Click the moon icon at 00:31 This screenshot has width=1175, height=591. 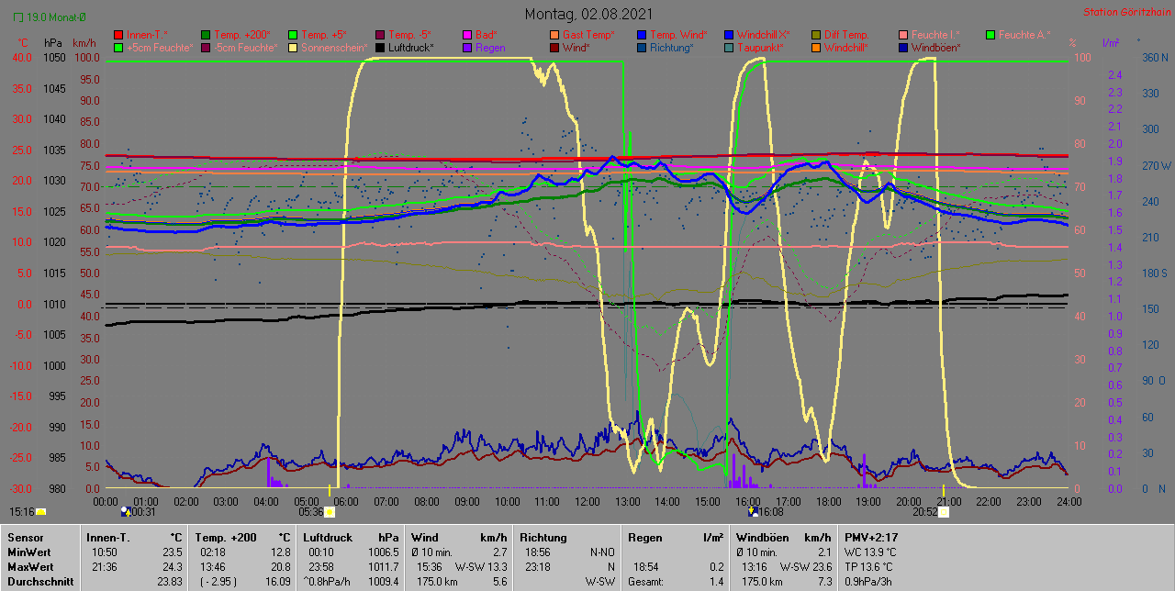[126, 512]
